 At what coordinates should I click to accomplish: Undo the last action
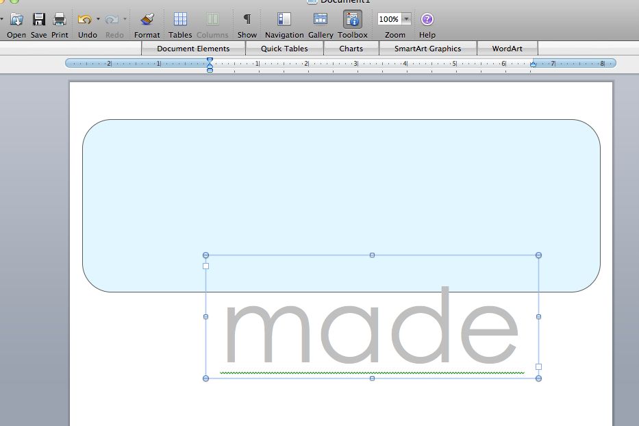[86, 19]
